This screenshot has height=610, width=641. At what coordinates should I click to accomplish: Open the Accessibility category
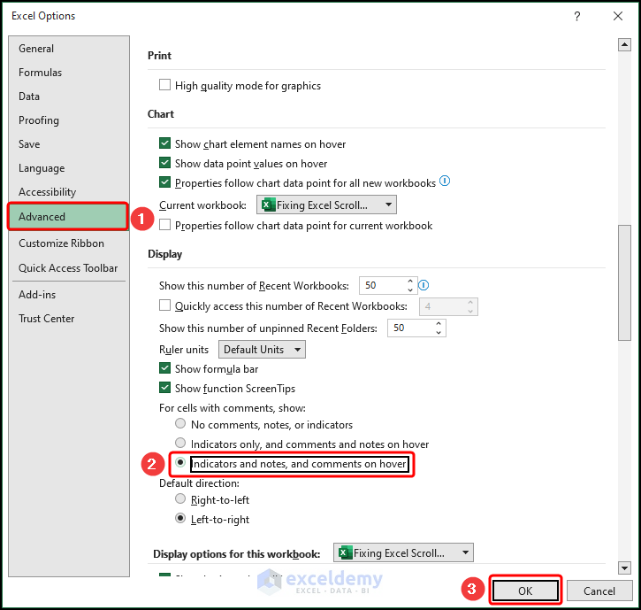click(69, 192)
